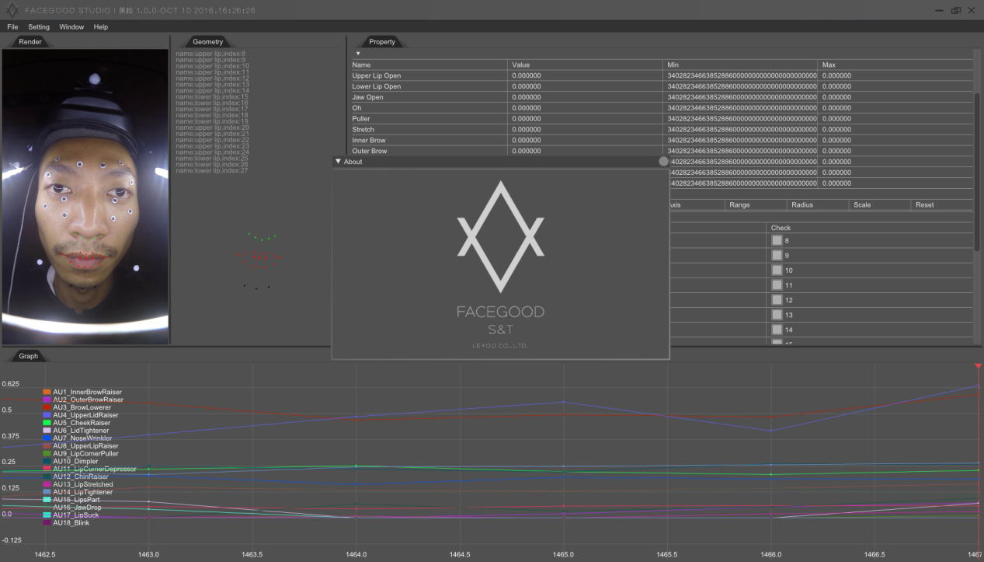984x562 pixels.
Task: Enable the checkbox for index 10
Action: click(x=777, y=271)
